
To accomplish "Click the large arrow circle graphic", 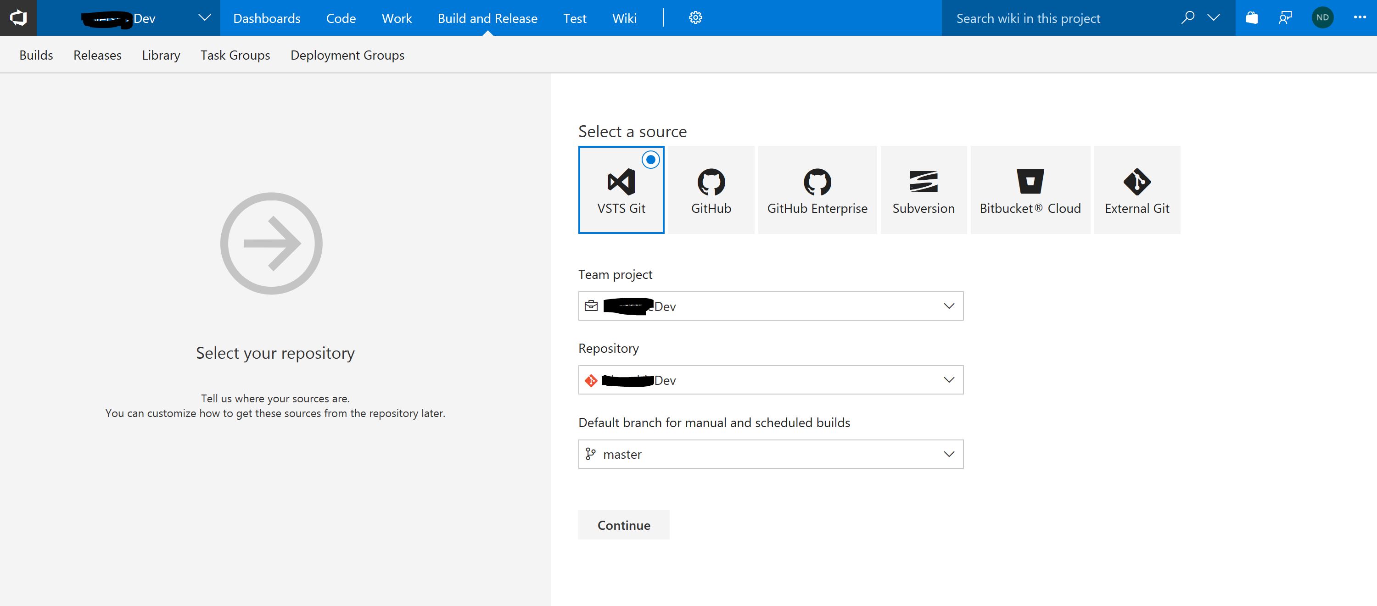I will click(x=272, y=243).
